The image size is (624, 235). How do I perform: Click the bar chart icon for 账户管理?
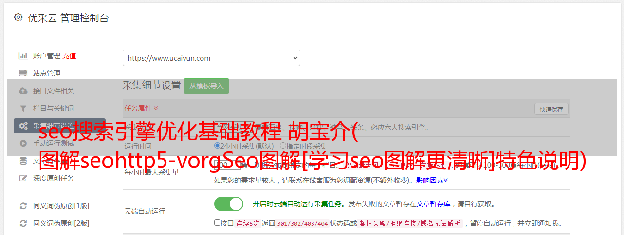click(x=23, y=56)
